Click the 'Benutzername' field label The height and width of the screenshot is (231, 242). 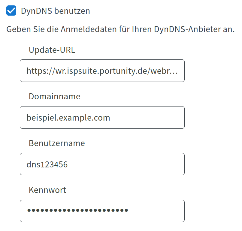click(57, 143)
